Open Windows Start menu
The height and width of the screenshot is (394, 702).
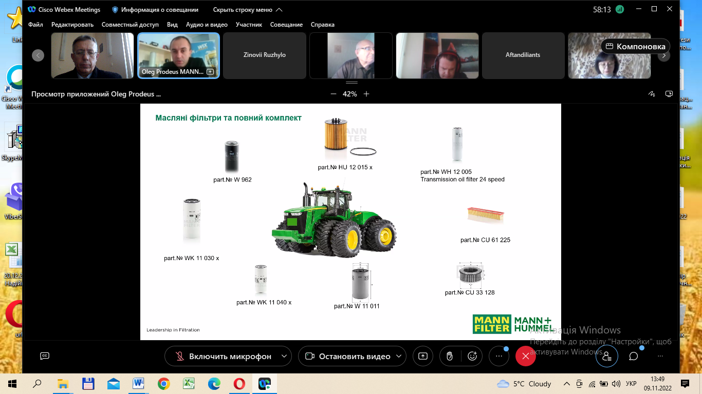point(12,383)
